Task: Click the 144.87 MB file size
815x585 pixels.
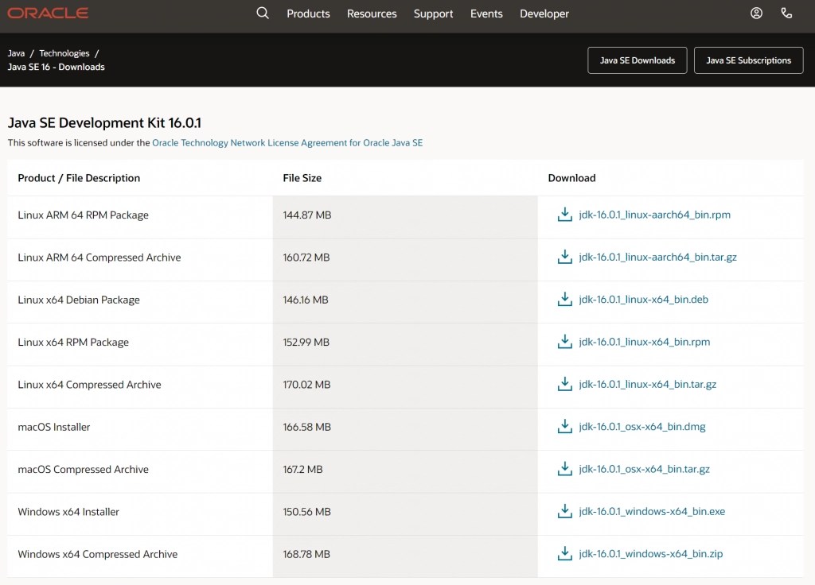Action: click(x=306, y=215)
